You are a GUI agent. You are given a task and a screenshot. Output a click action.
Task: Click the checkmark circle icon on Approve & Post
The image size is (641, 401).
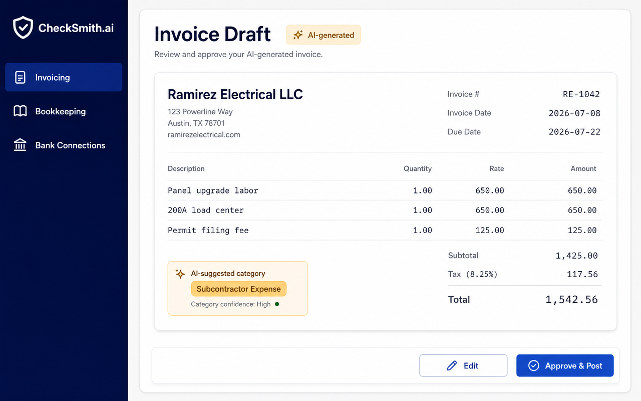click(534, 366)
